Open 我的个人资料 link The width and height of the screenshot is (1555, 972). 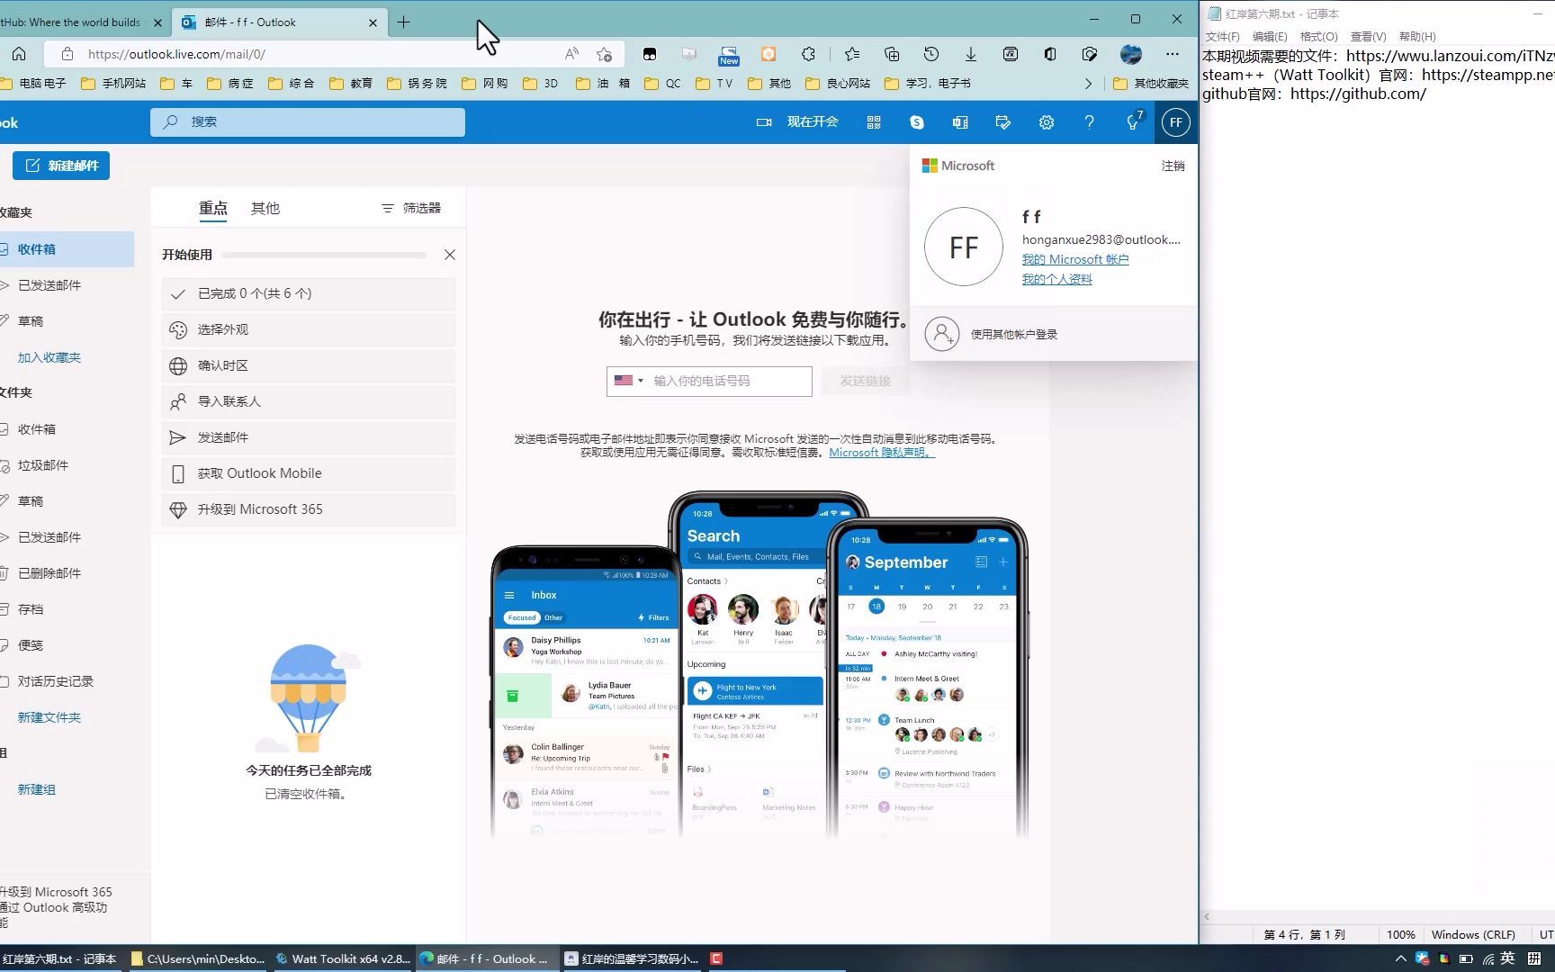tap(1057, 279)
